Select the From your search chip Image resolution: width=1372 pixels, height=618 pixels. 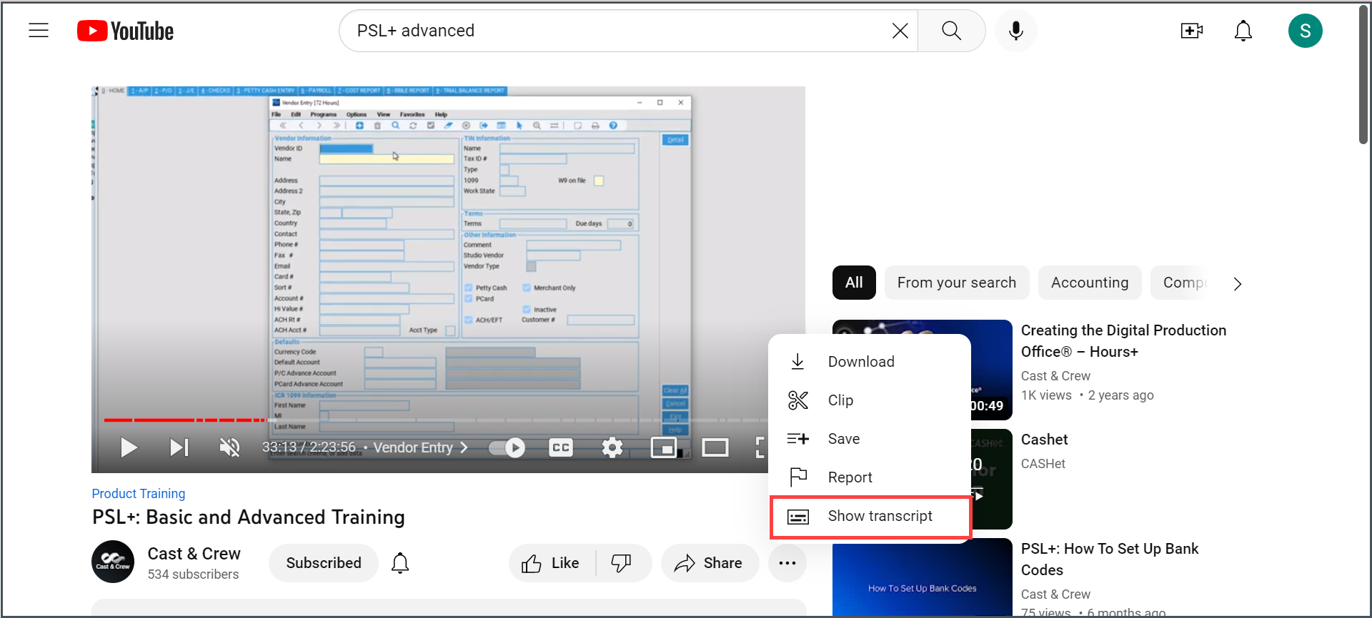(x=957, y=283)
